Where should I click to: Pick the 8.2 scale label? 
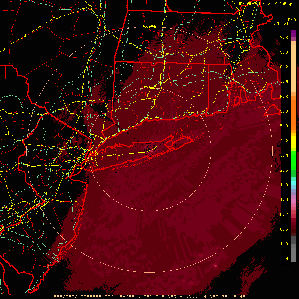point(284,67)
